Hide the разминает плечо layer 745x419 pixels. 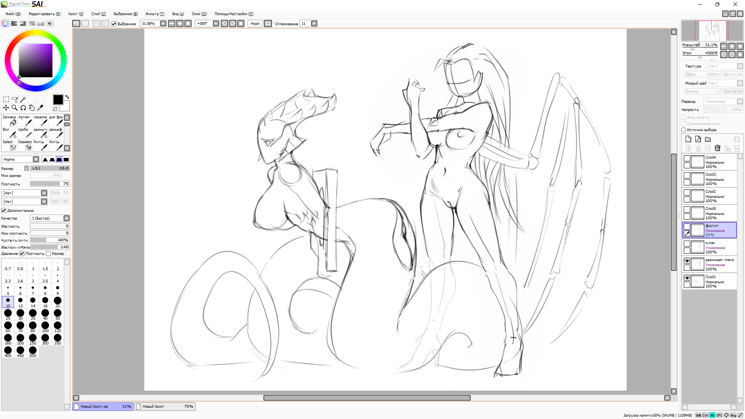point(687,261)
